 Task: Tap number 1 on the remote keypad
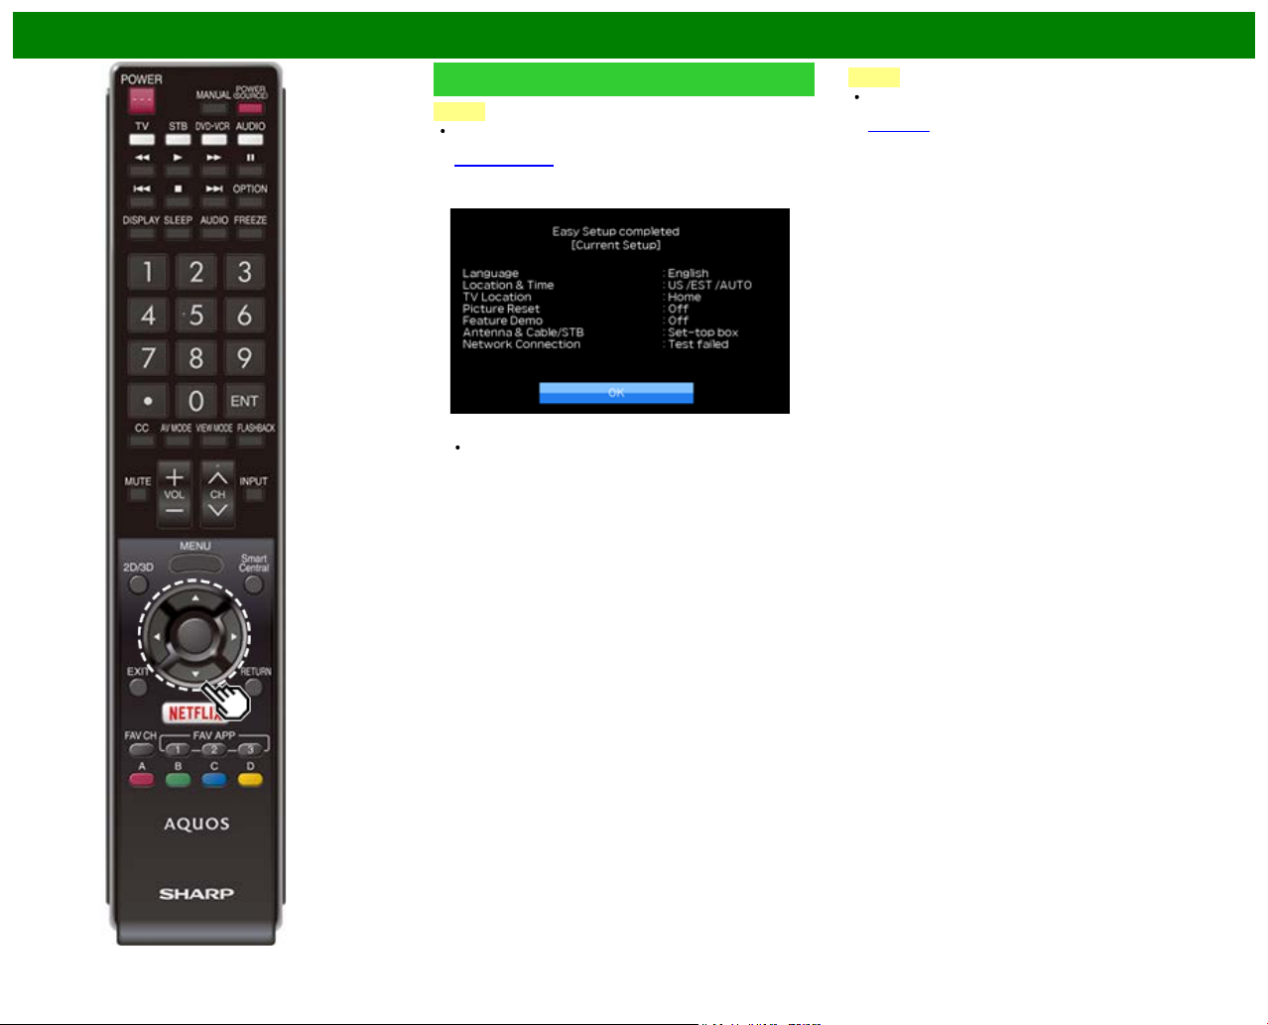[148, 272]
